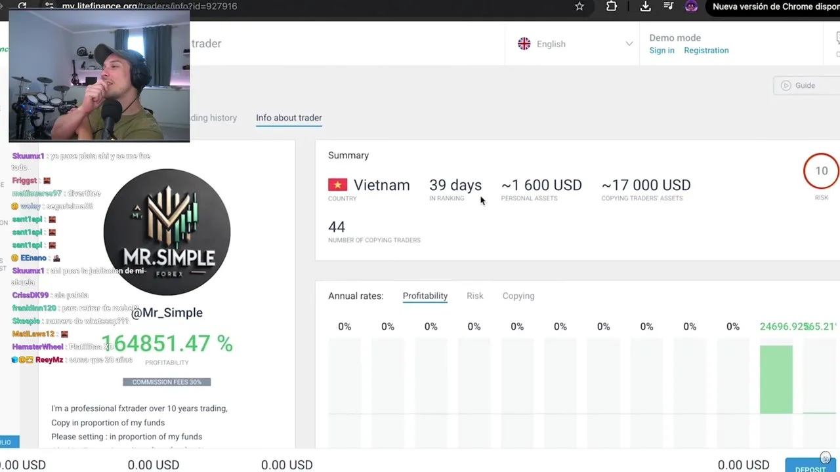Bookmark this page with the star icon
Screen dimensions: 840x472
pyautogui.click(x=579, y=6)
